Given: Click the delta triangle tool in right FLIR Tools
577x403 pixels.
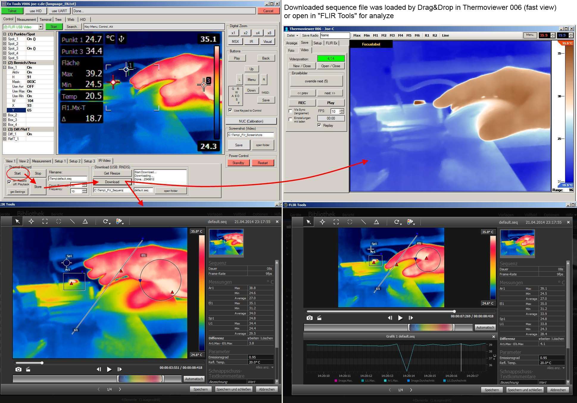Looking at the screenshot, I should pyautogui.click(x=376, y=222).
